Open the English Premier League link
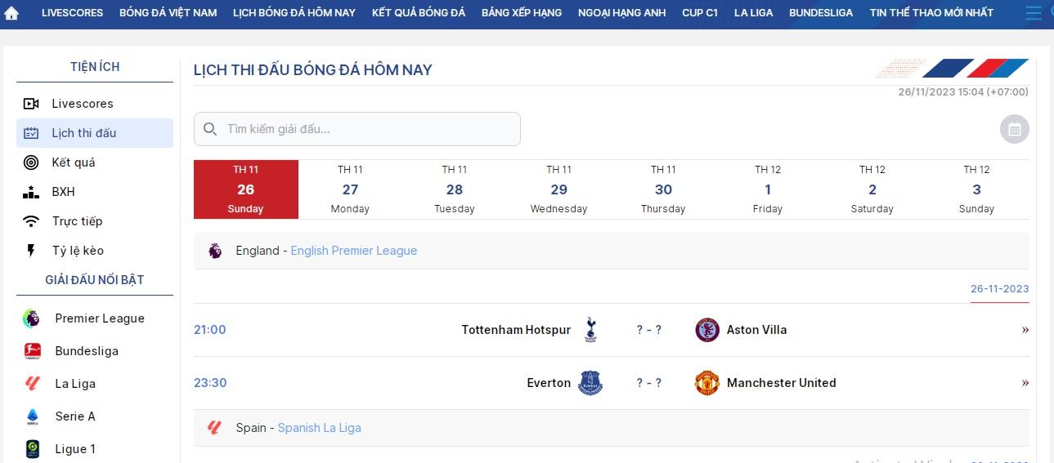The height and width of the screenshot is (463, 1054). coord(353,251)
